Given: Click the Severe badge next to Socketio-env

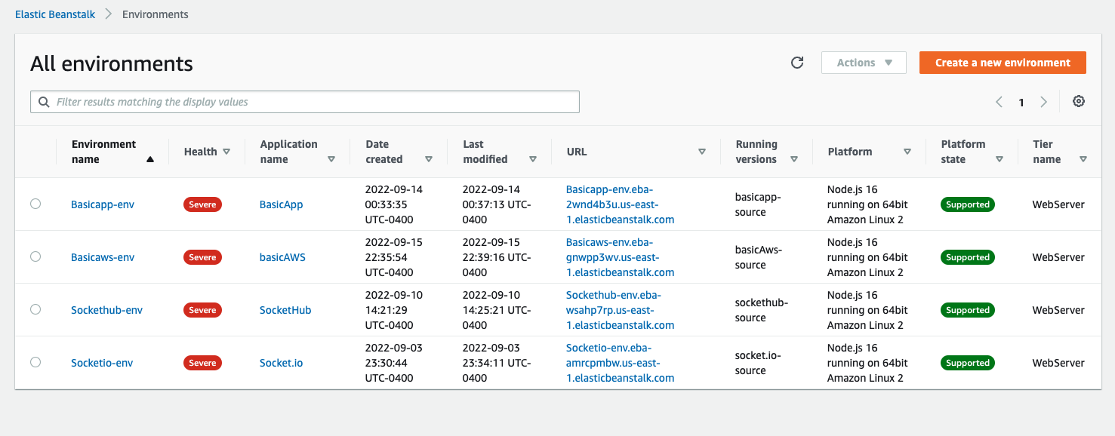Looking at the screenshot, I should [202, 362].
